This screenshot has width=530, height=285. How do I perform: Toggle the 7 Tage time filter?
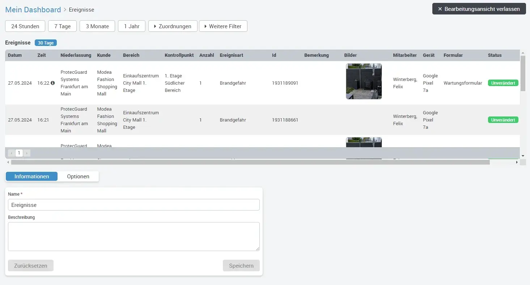pos(62,26)
